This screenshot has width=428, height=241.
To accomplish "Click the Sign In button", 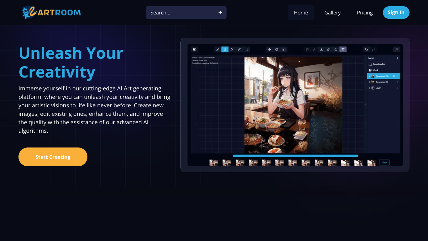I will pyautogui.click(x=396, y=13).
